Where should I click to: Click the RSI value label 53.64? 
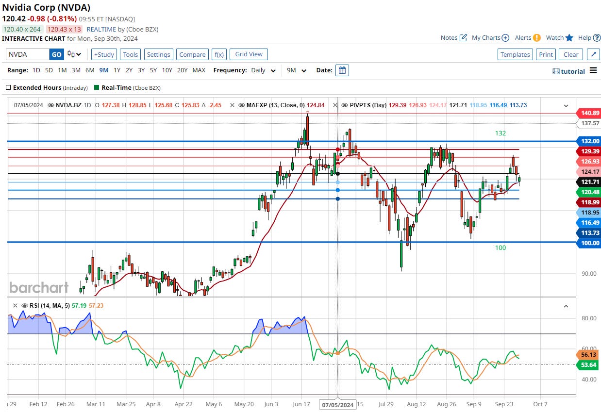tap(588, 364)
